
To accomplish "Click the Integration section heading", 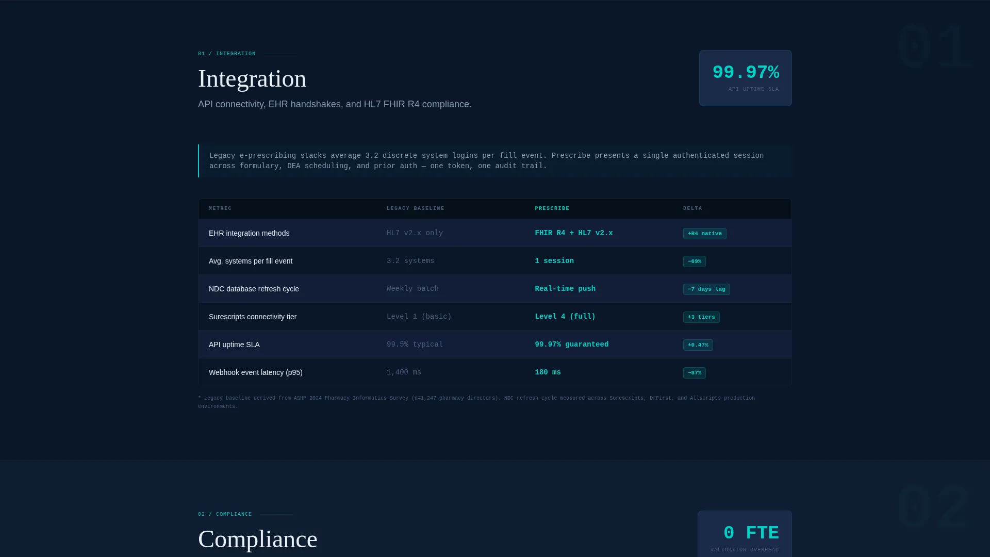I will click(x=252, y=79).
